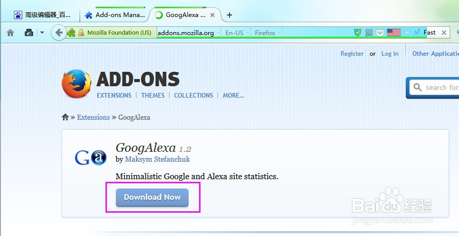Screen dimensions: 459x236
Task: Click the Download Now button
Action: (x=152, y=197)
